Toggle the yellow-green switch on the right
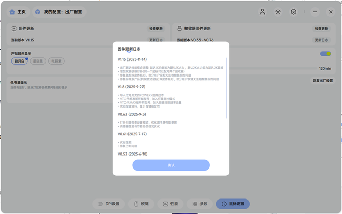 coord(325,53)
